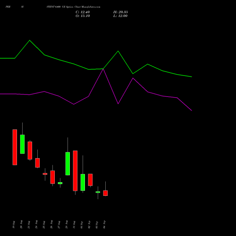Select the 02 Sep date label
Screen dimensions: 236x236
tap(89, 225)
